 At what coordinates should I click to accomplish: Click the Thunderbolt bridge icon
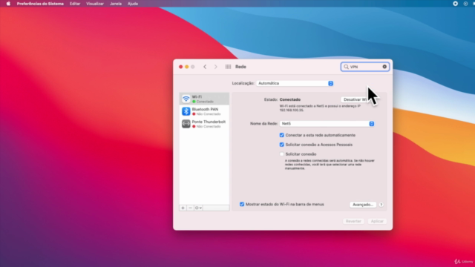tap(186, 124)
